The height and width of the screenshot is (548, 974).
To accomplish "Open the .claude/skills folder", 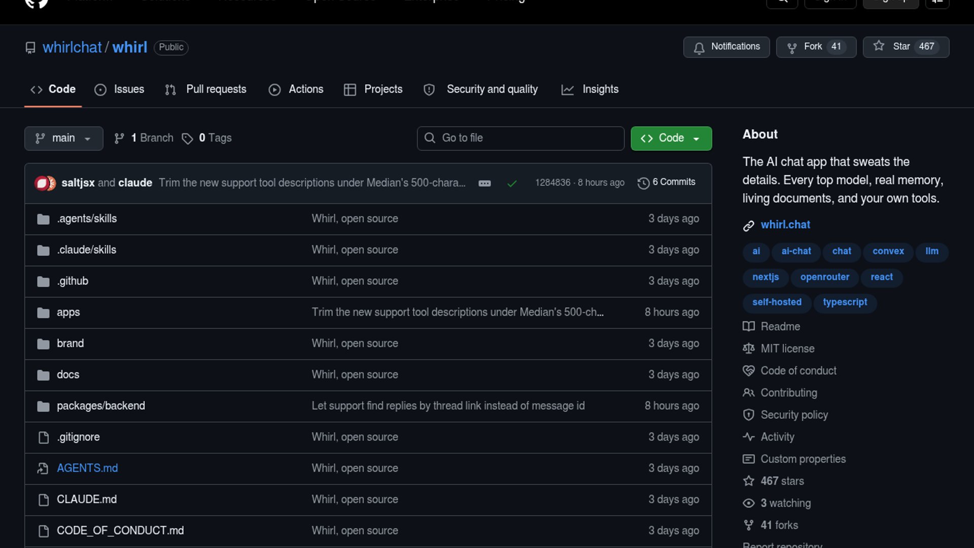I will pos(87,250).
